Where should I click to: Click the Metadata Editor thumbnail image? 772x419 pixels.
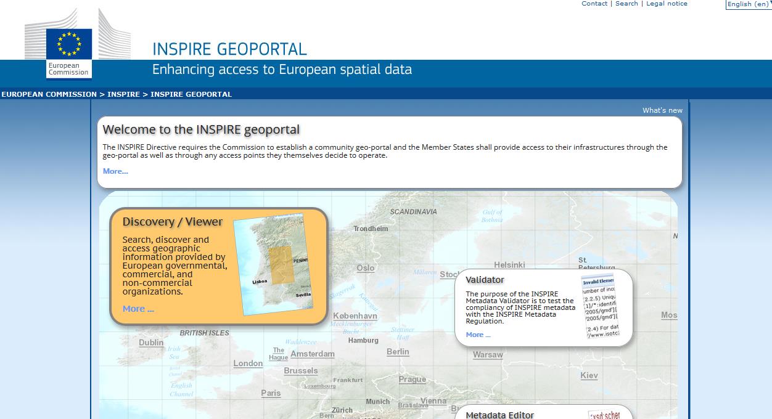tap(604, 415)
